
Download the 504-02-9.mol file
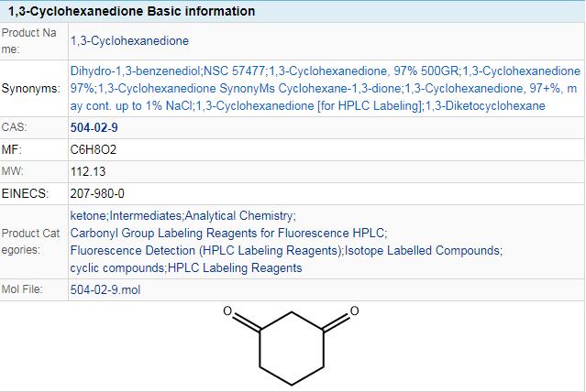(105, 289)
